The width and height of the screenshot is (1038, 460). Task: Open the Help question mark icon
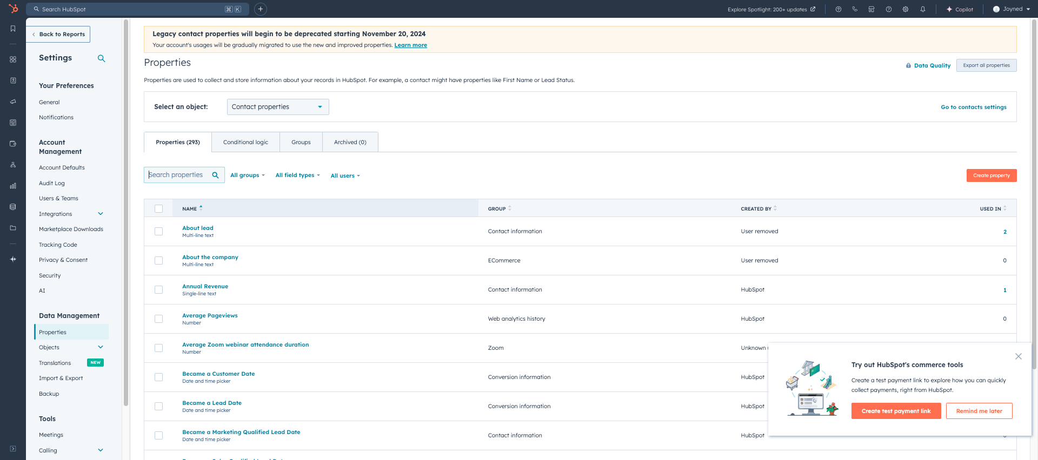click(x=889, y=9)
